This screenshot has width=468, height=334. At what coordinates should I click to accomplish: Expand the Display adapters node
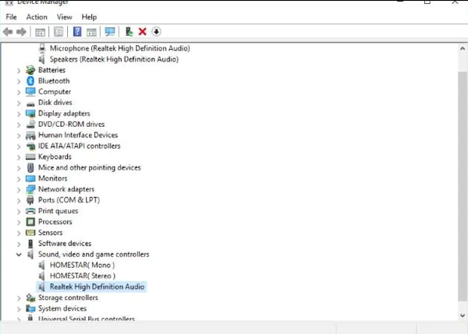19,114
